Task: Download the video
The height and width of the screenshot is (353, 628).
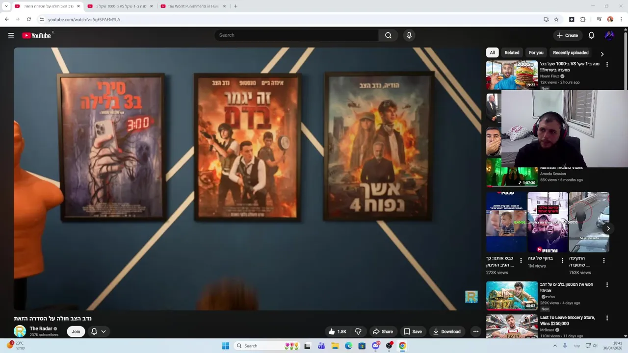Action: click(x=446, y=331)
